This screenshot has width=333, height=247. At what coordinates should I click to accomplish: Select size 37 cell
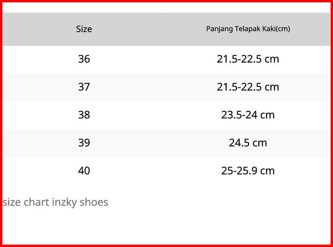[84, 87]
